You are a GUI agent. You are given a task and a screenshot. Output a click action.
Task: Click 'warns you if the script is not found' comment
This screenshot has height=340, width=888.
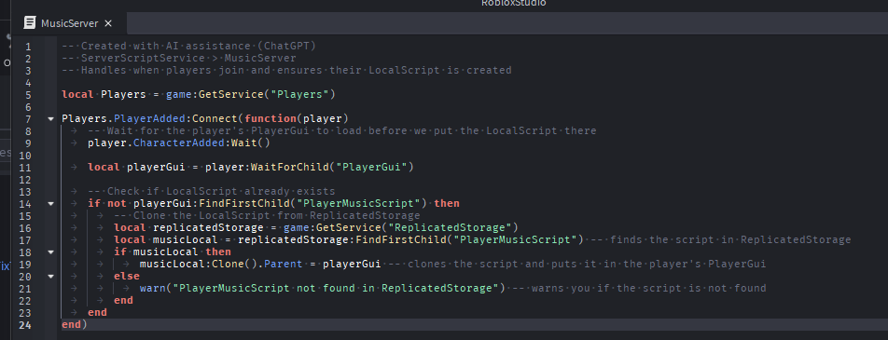(x=639, y=288)
